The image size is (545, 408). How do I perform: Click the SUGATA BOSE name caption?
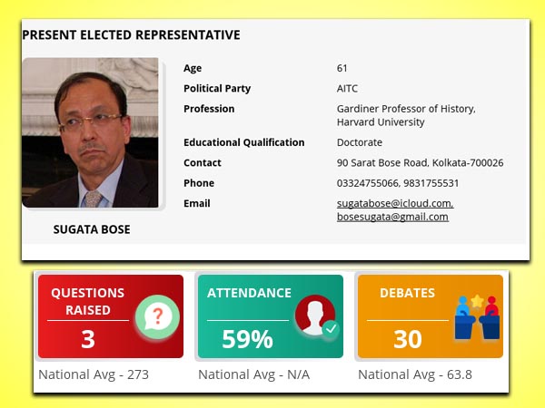(x=92, y=229)
